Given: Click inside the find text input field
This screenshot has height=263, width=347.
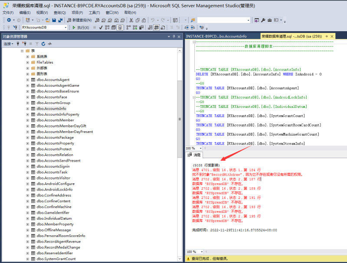Looking at the screenshot, I should coord(222,20).
